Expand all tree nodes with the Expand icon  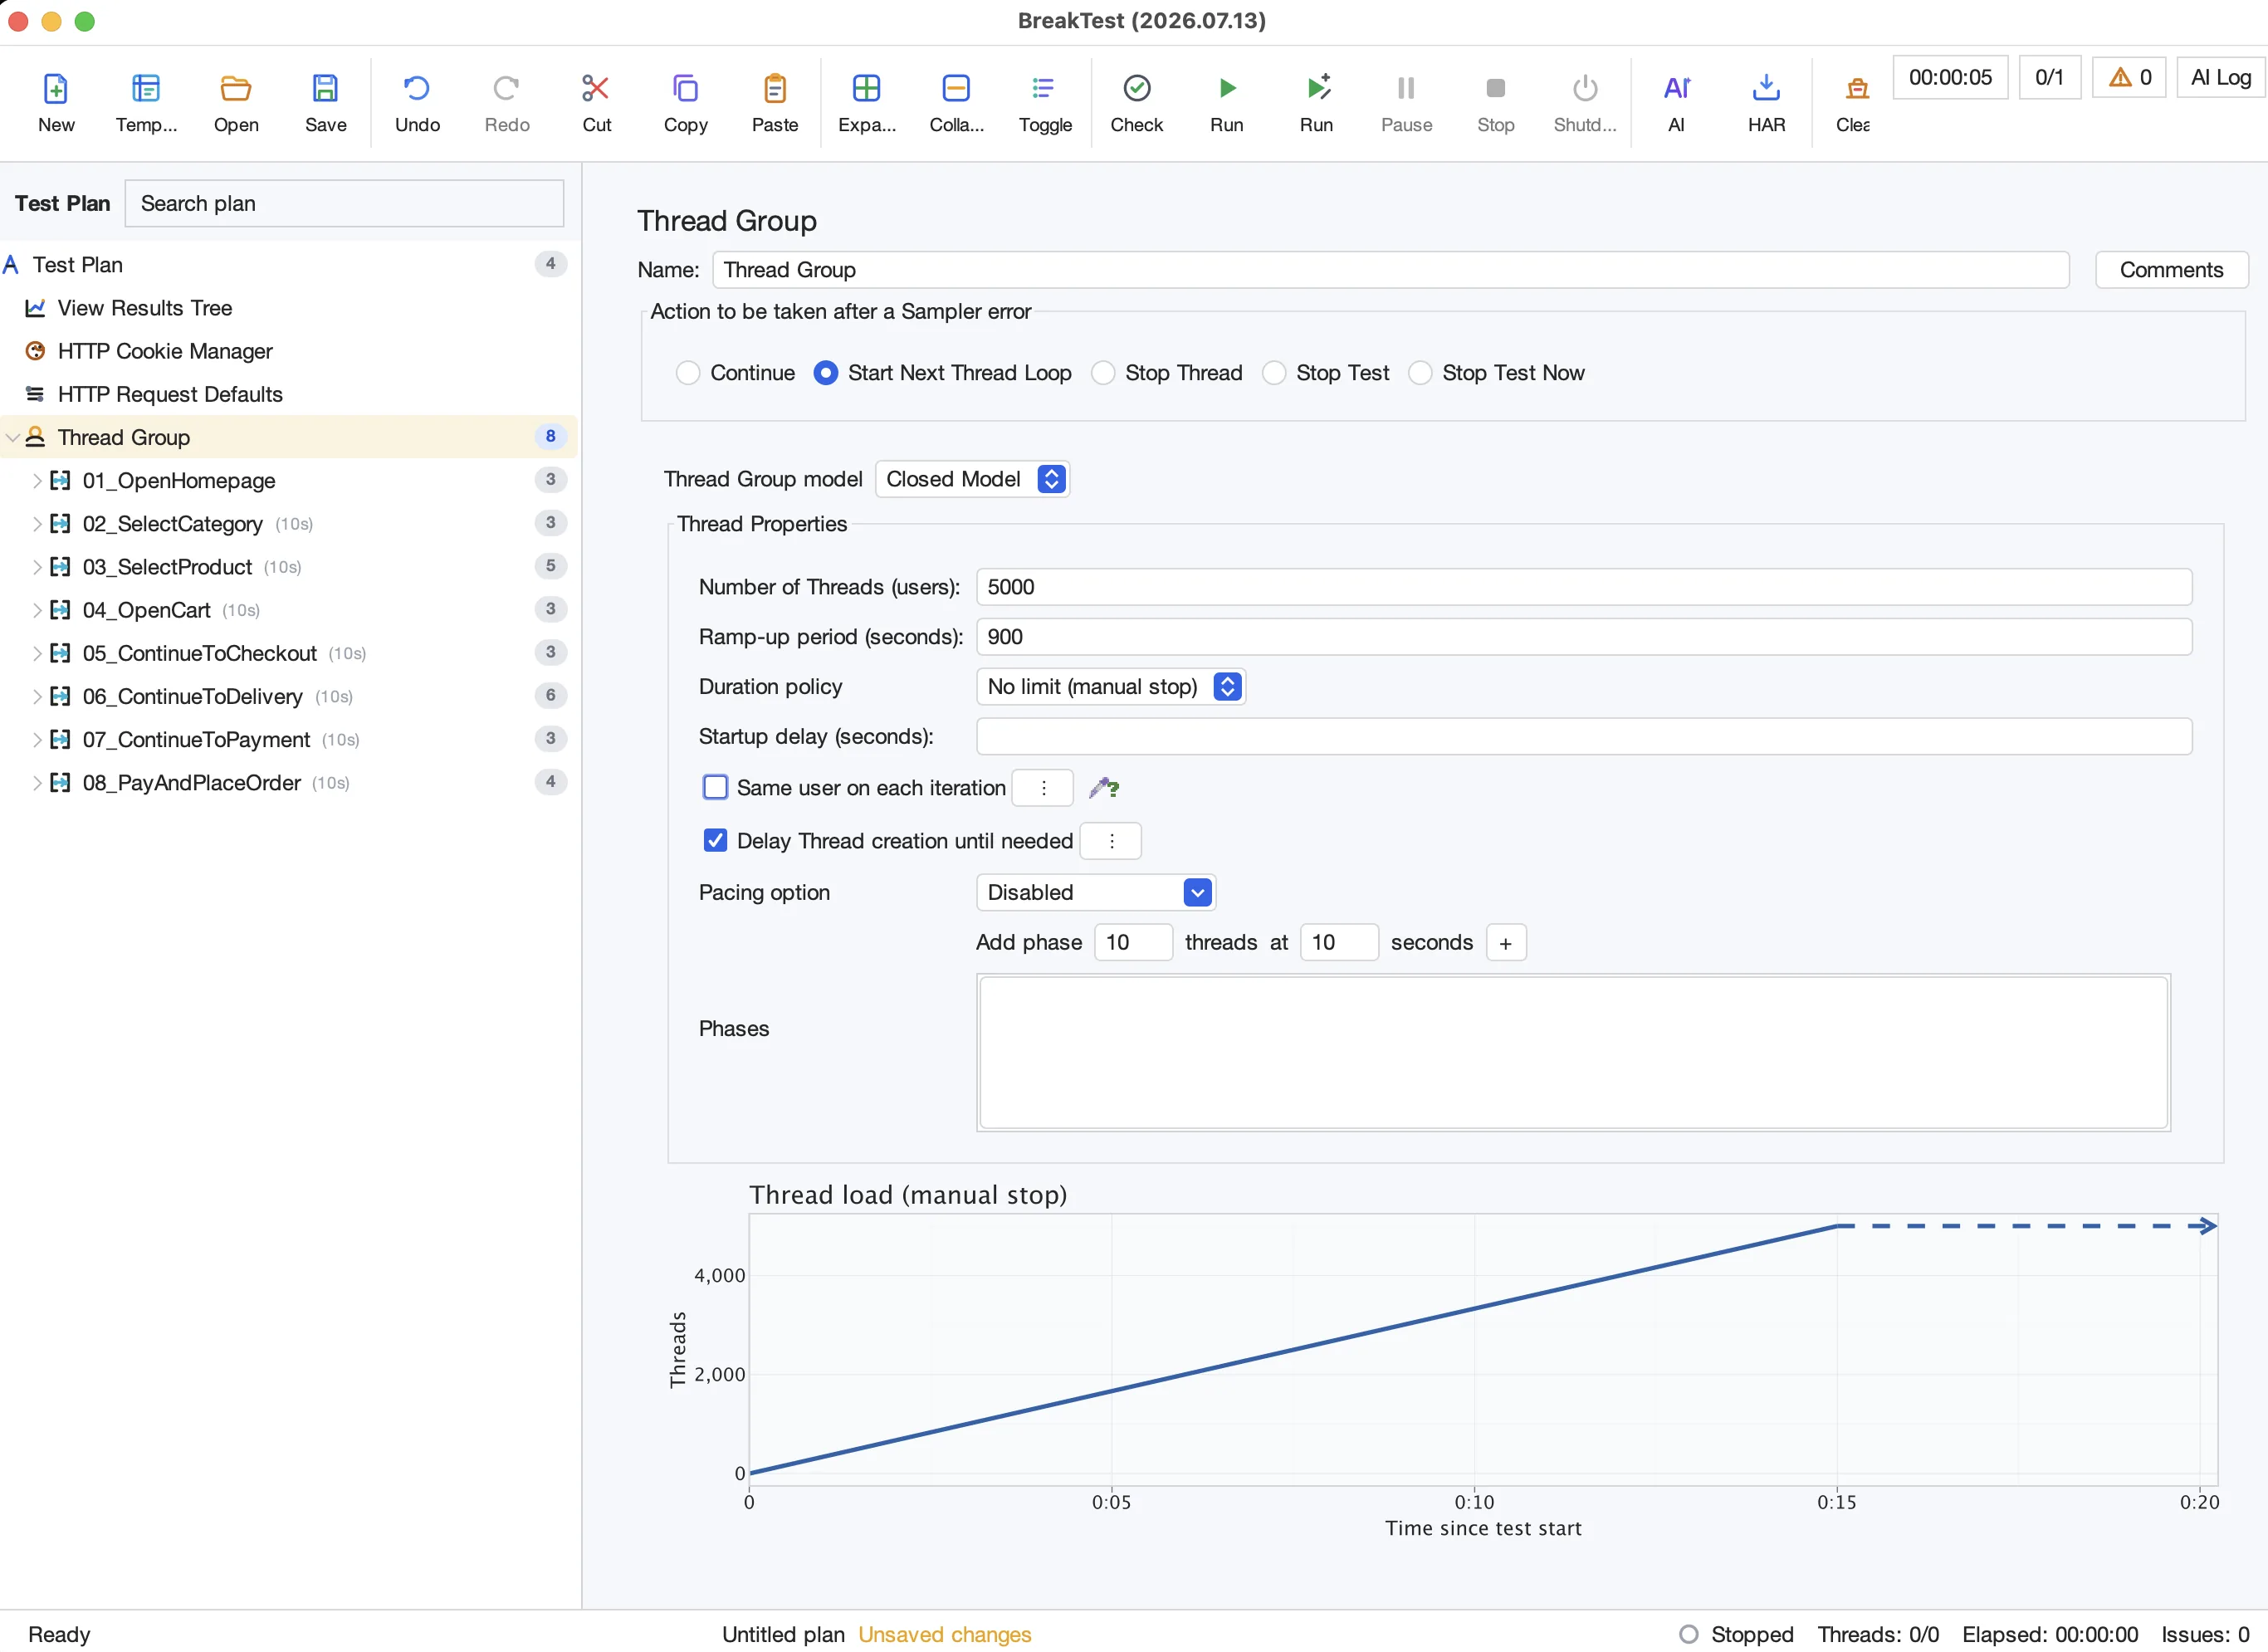tap(866, 89)
